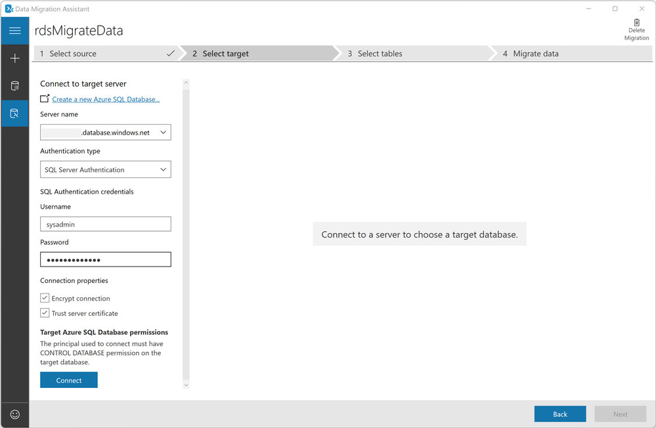
Task: Click the scroll up arrow of connection panel
Action: point(186,83)
